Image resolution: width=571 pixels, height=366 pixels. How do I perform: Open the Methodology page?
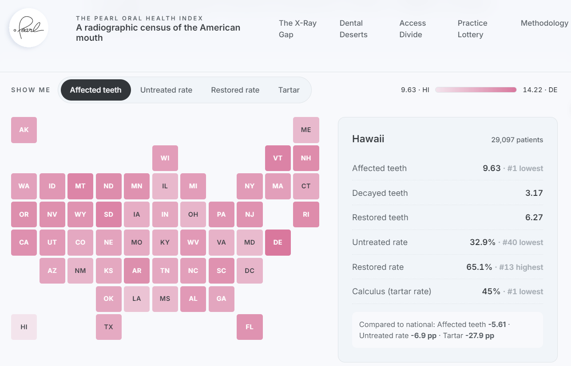click(x=544, y=23)
